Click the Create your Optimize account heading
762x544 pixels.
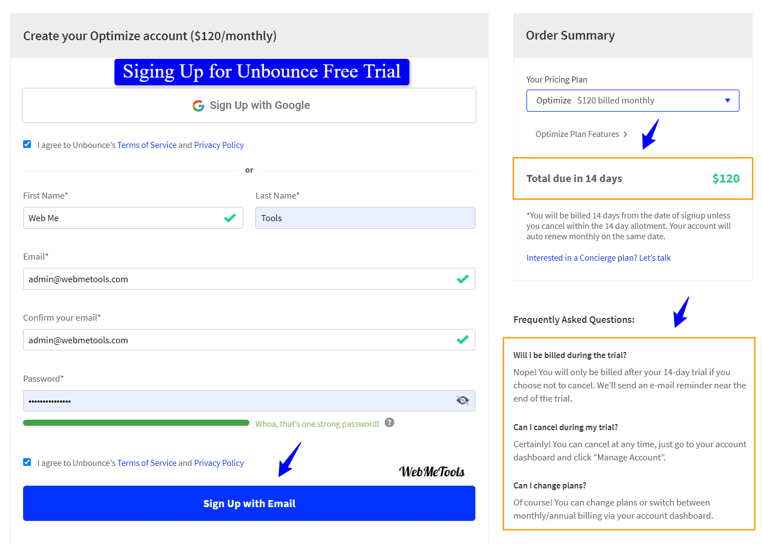pyautogui.click(x=150, y=36)
